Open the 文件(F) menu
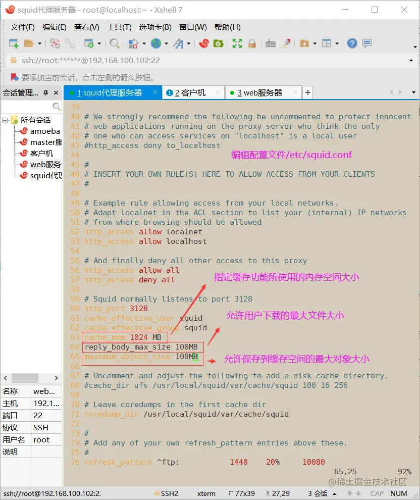420x500 pixels. (x=22, y=27)
